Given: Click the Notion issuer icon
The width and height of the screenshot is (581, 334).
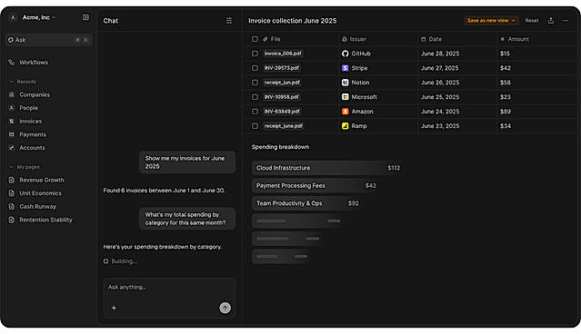Looking at the screenshot, I should [345, 83].
